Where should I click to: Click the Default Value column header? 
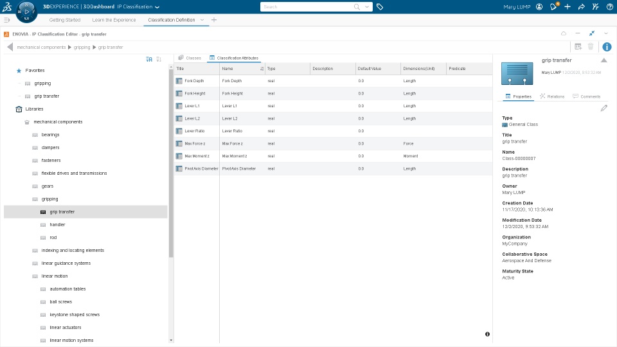pos(378,69)
